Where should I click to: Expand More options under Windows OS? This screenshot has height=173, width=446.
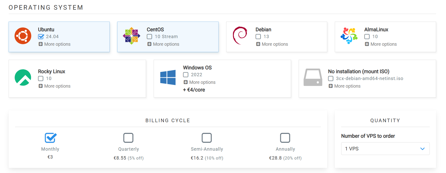199,82
